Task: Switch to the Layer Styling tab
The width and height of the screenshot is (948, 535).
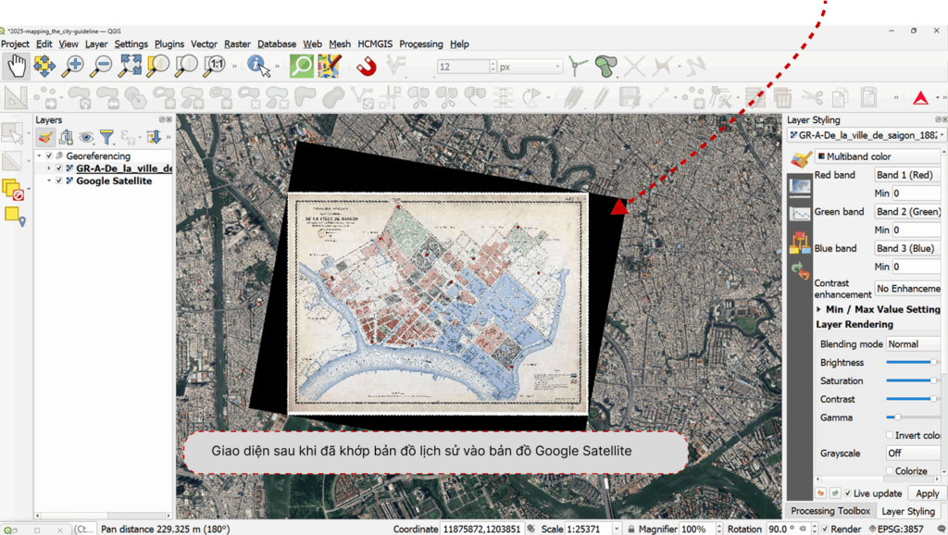Action: point(908,512)
